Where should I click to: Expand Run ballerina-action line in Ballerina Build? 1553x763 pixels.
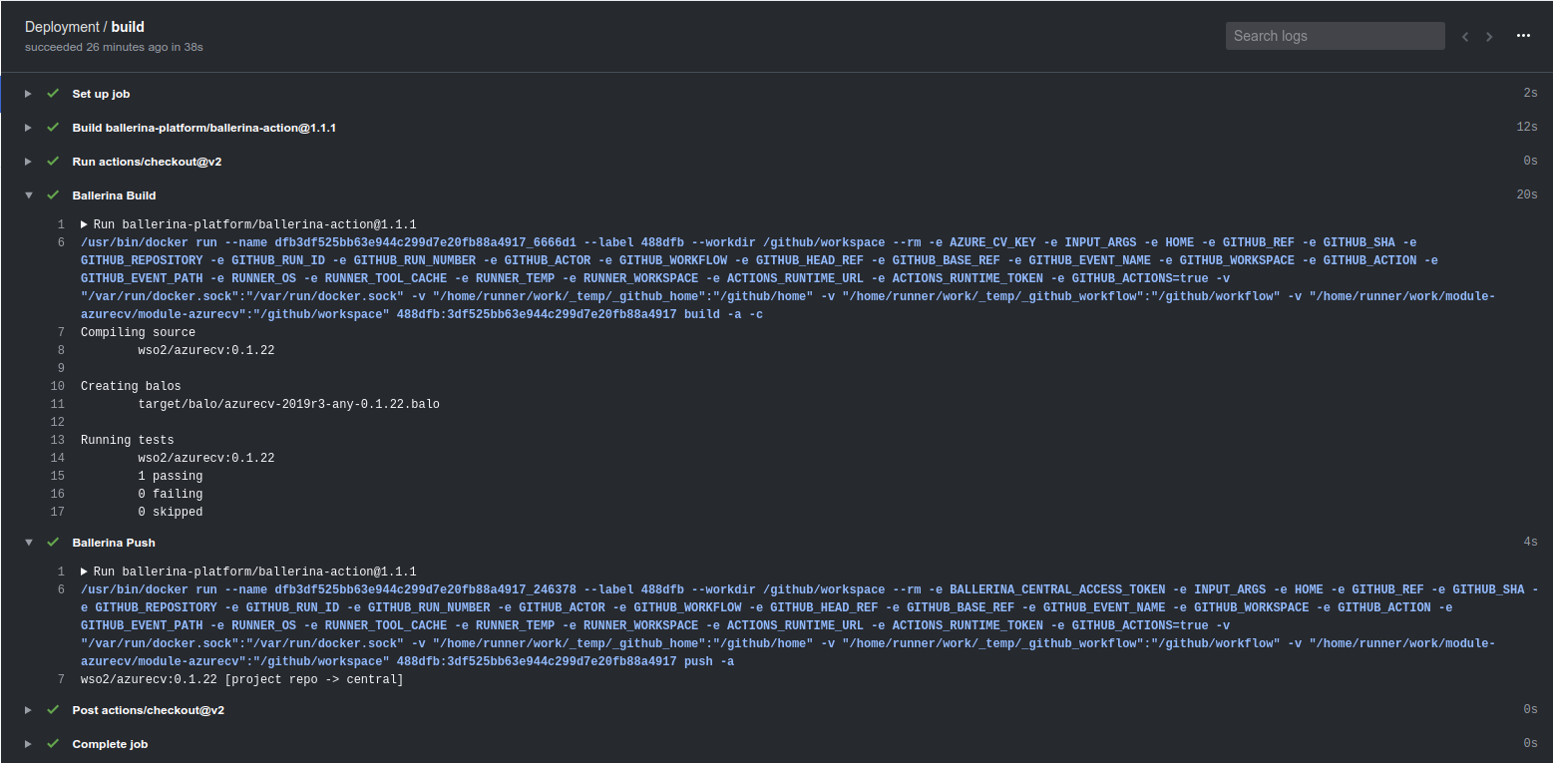(x=85, y=224)
